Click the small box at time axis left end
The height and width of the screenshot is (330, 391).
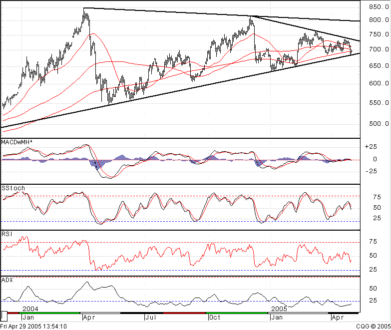4,316
